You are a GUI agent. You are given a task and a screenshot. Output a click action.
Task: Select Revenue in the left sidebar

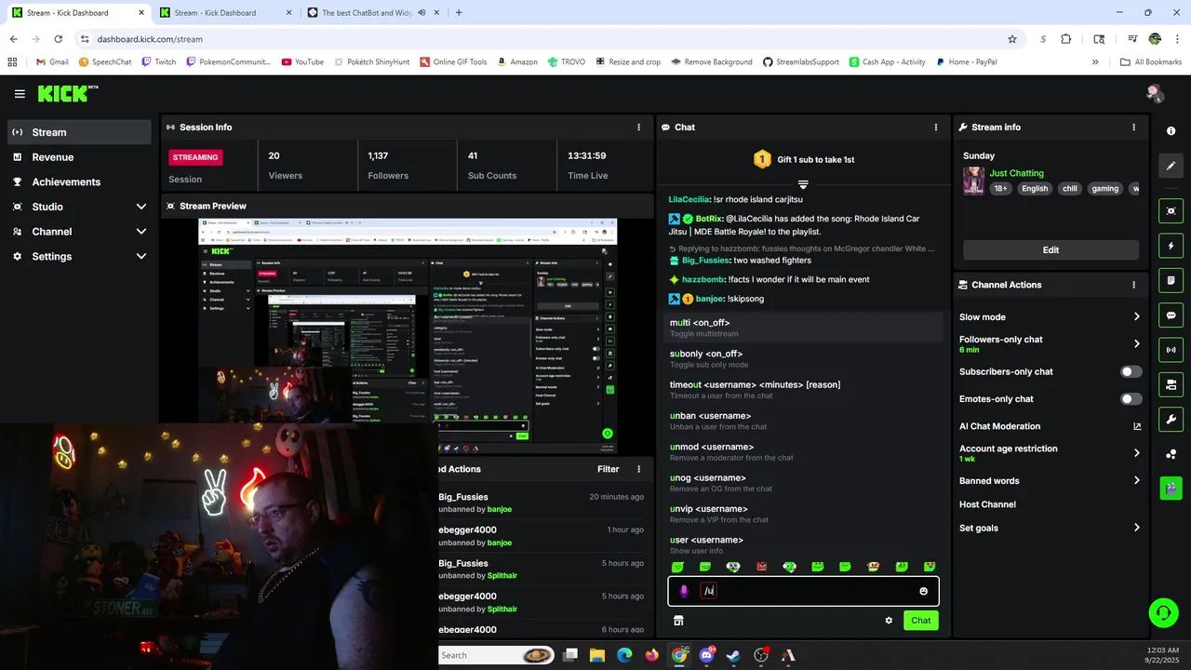point(79,157)
